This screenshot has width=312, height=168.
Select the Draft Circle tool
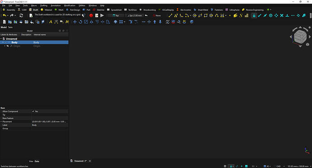(194, 15)
